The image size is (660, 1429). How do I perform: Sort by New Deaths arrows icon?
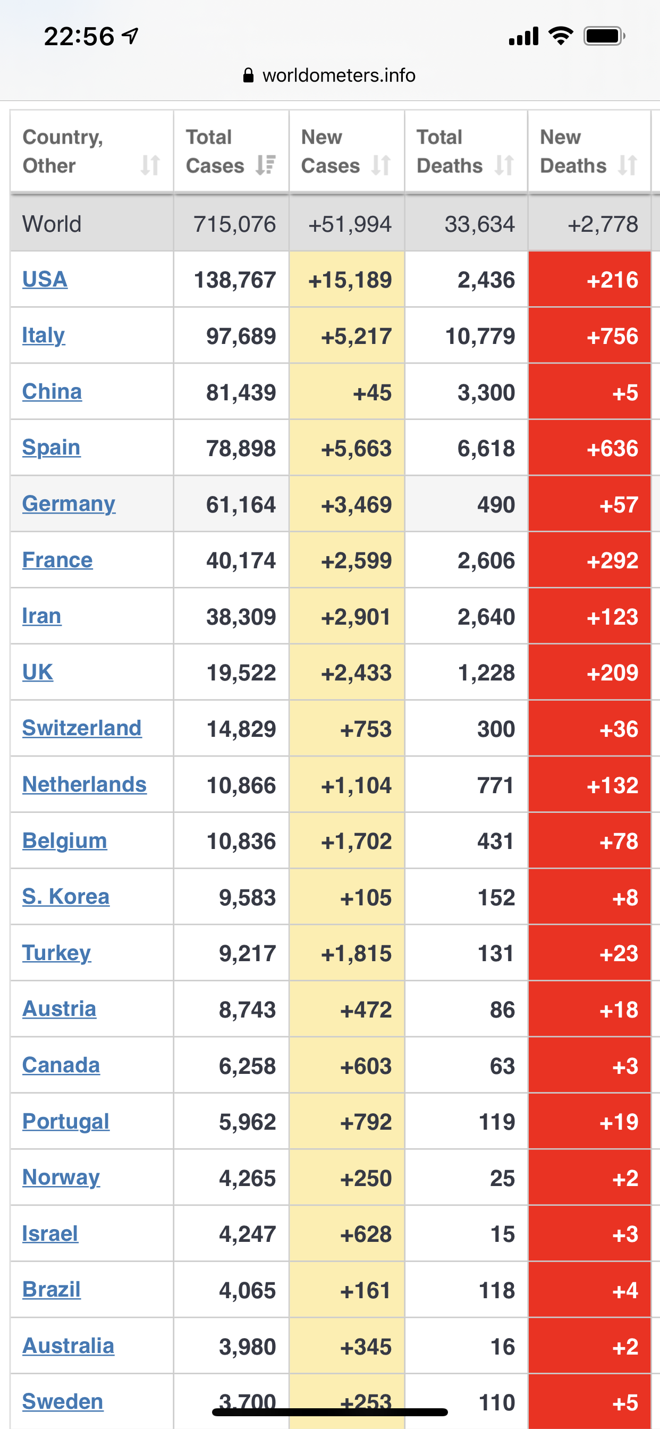[627, 165]
